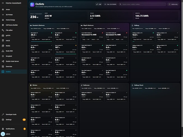Image resolution: width=183 pixels, height=137 pixels.
Task: Open the 3D Printer sidebar icon
Action: tap(3, 15)
